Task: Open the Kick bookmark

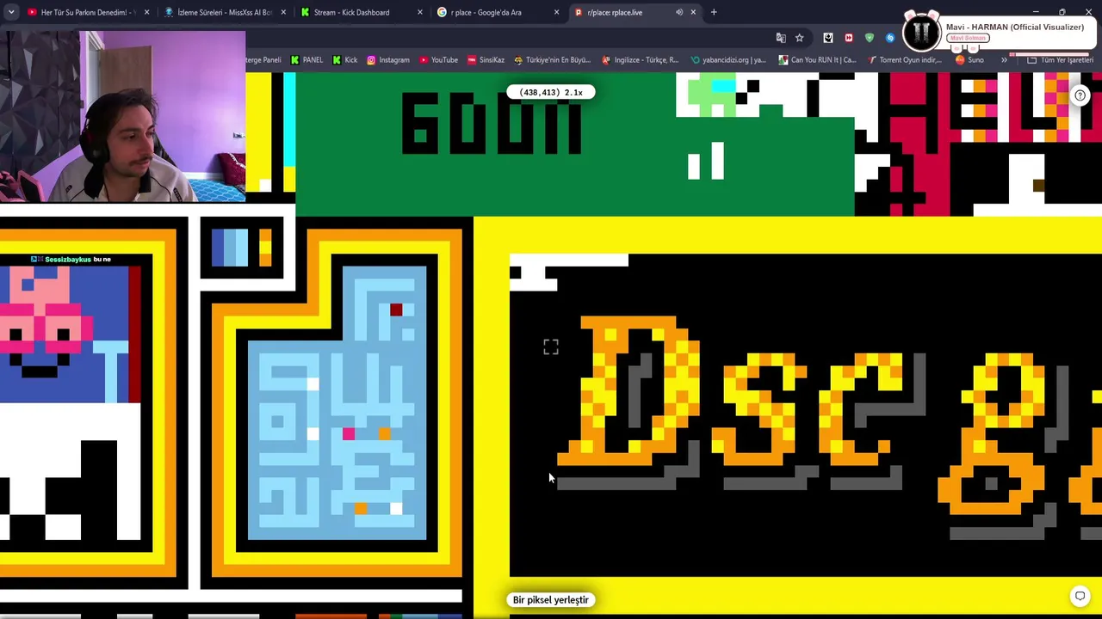Action: pos(344,60)
